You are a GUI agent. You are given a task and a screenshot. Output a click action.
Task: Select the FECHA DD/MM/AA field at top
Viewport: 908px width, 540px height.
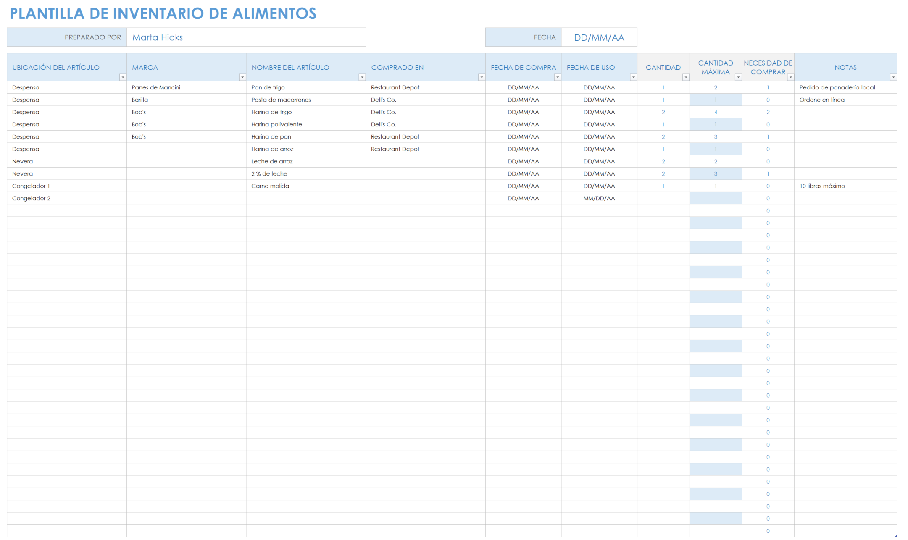tap(599, 37)
